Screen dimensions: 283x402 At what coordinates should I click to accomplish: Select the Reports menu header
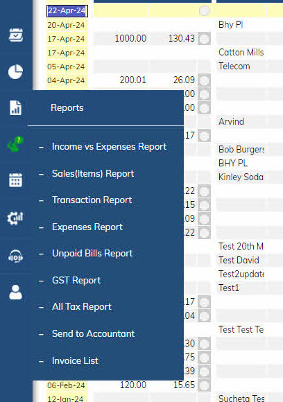coord(67,108)
